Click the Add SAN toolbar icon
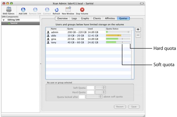The width and height of the screenshot is (177, 117). pyautogui.click(x=23, y=10)
